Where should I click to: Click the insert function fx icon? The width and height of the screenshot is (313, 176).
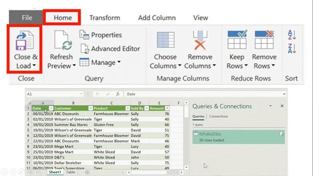[x=118, y=94]
